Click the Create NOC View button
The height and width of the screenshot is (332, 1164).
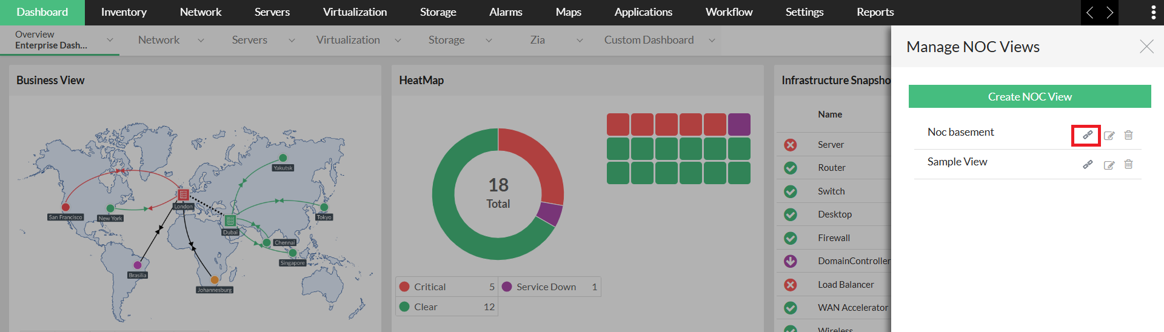point(1029,96)
